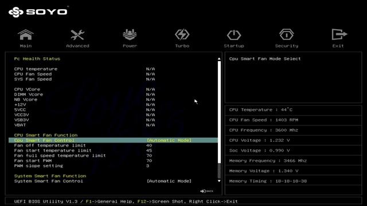The image size is (367, 206).
Task: Click the Pc Health Status heading
Action: pyautogui.click(x=37, y=59)
